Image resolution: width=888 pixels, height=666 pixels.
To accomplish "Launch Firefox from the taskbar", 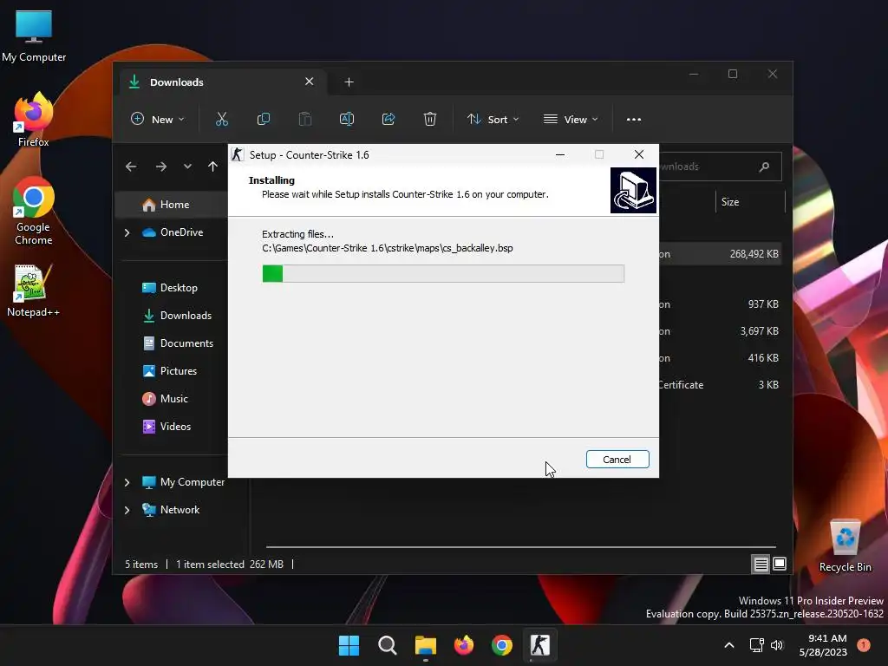I will [x=464, y=645].
